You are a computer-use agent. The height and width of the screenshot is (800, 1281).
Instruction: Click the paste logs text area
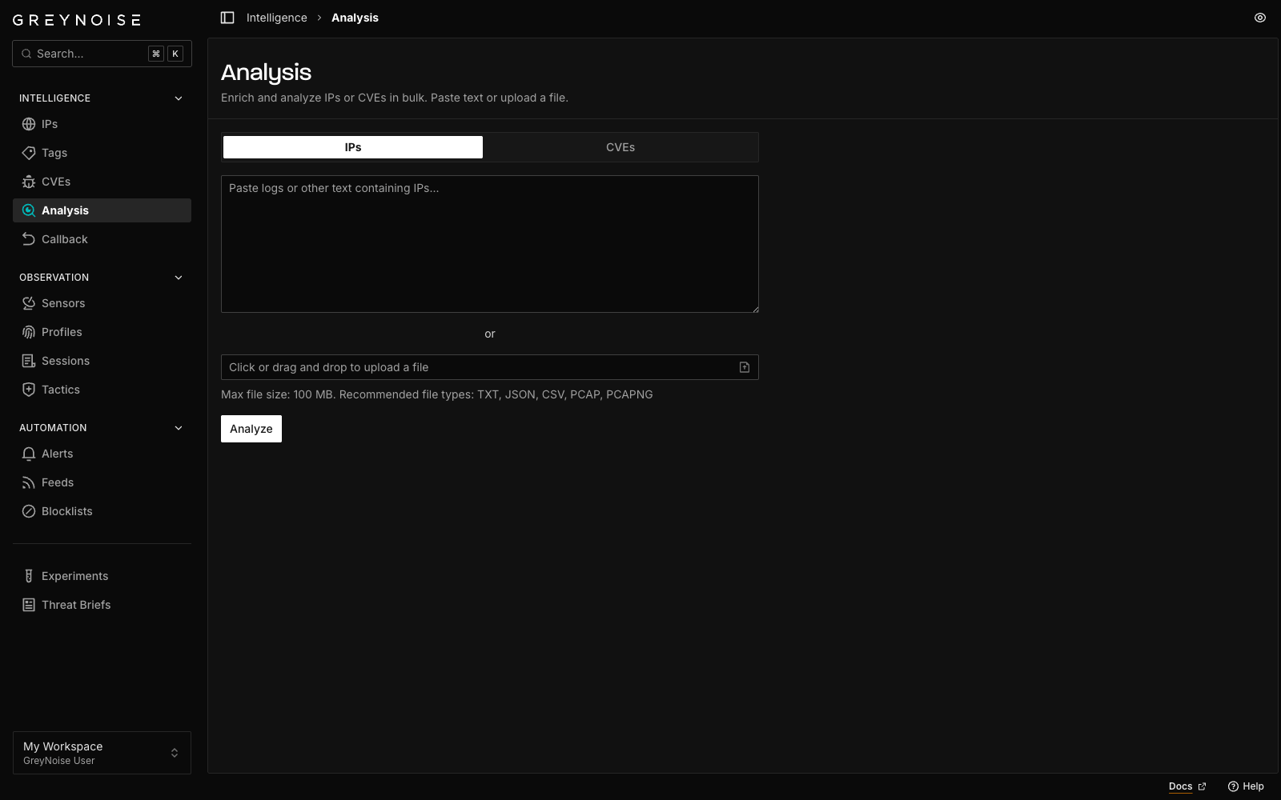pos(490,244)
